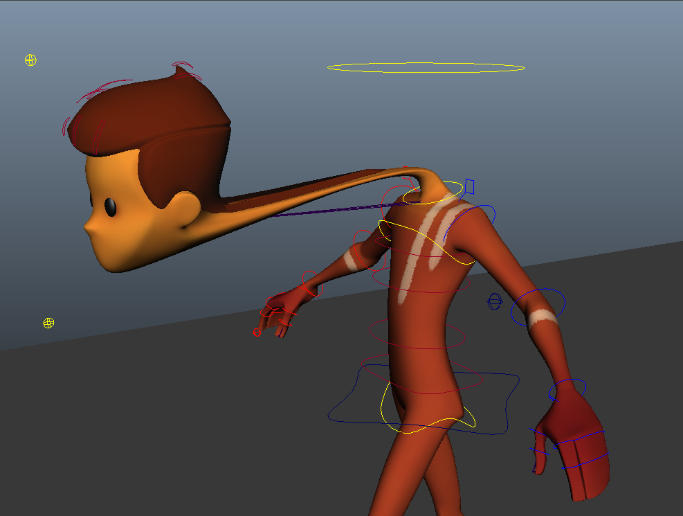Select the blue sphere gizmo beside the right elbow
Image resolution: width=683 pixels, height=516 pixels.
pyautogui.click(x=494, y=302)
